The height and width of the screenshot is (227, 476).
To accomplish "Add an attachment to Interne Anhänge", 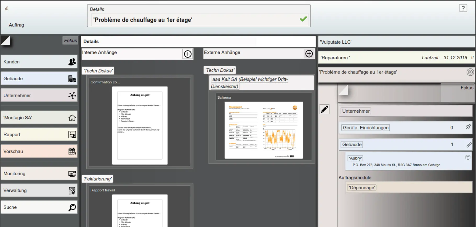I will 188,54.
